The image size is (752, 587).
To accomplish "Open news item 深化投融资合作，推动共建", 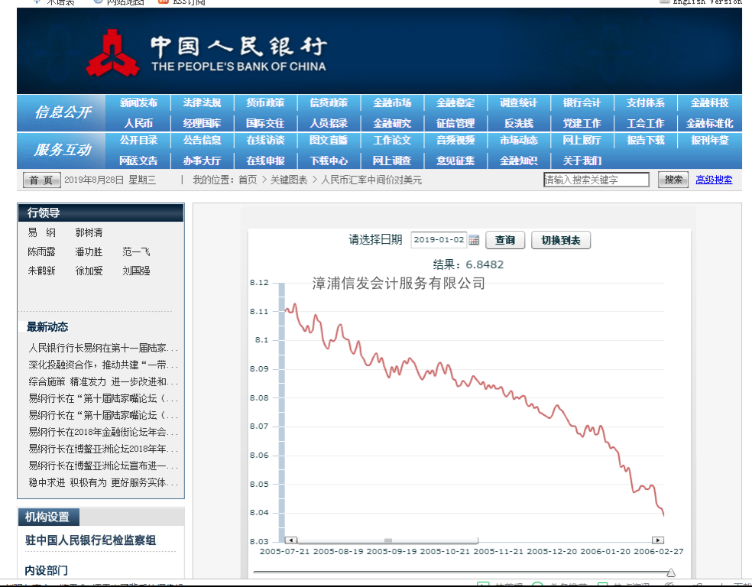I will (x=102, y=365).
